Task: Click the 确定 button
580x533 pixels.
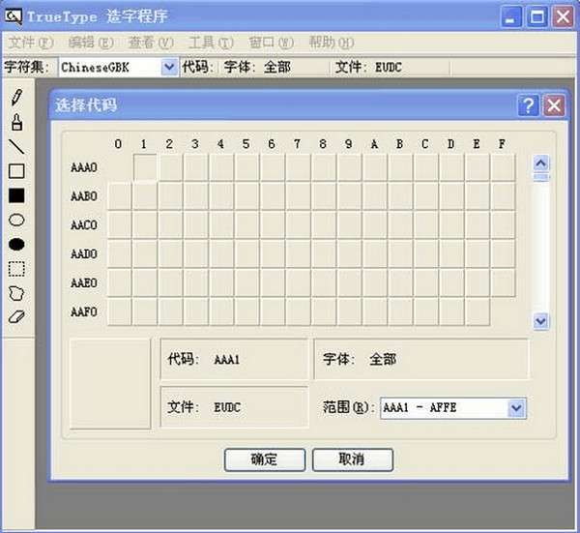Action: [x=265, y=459]
